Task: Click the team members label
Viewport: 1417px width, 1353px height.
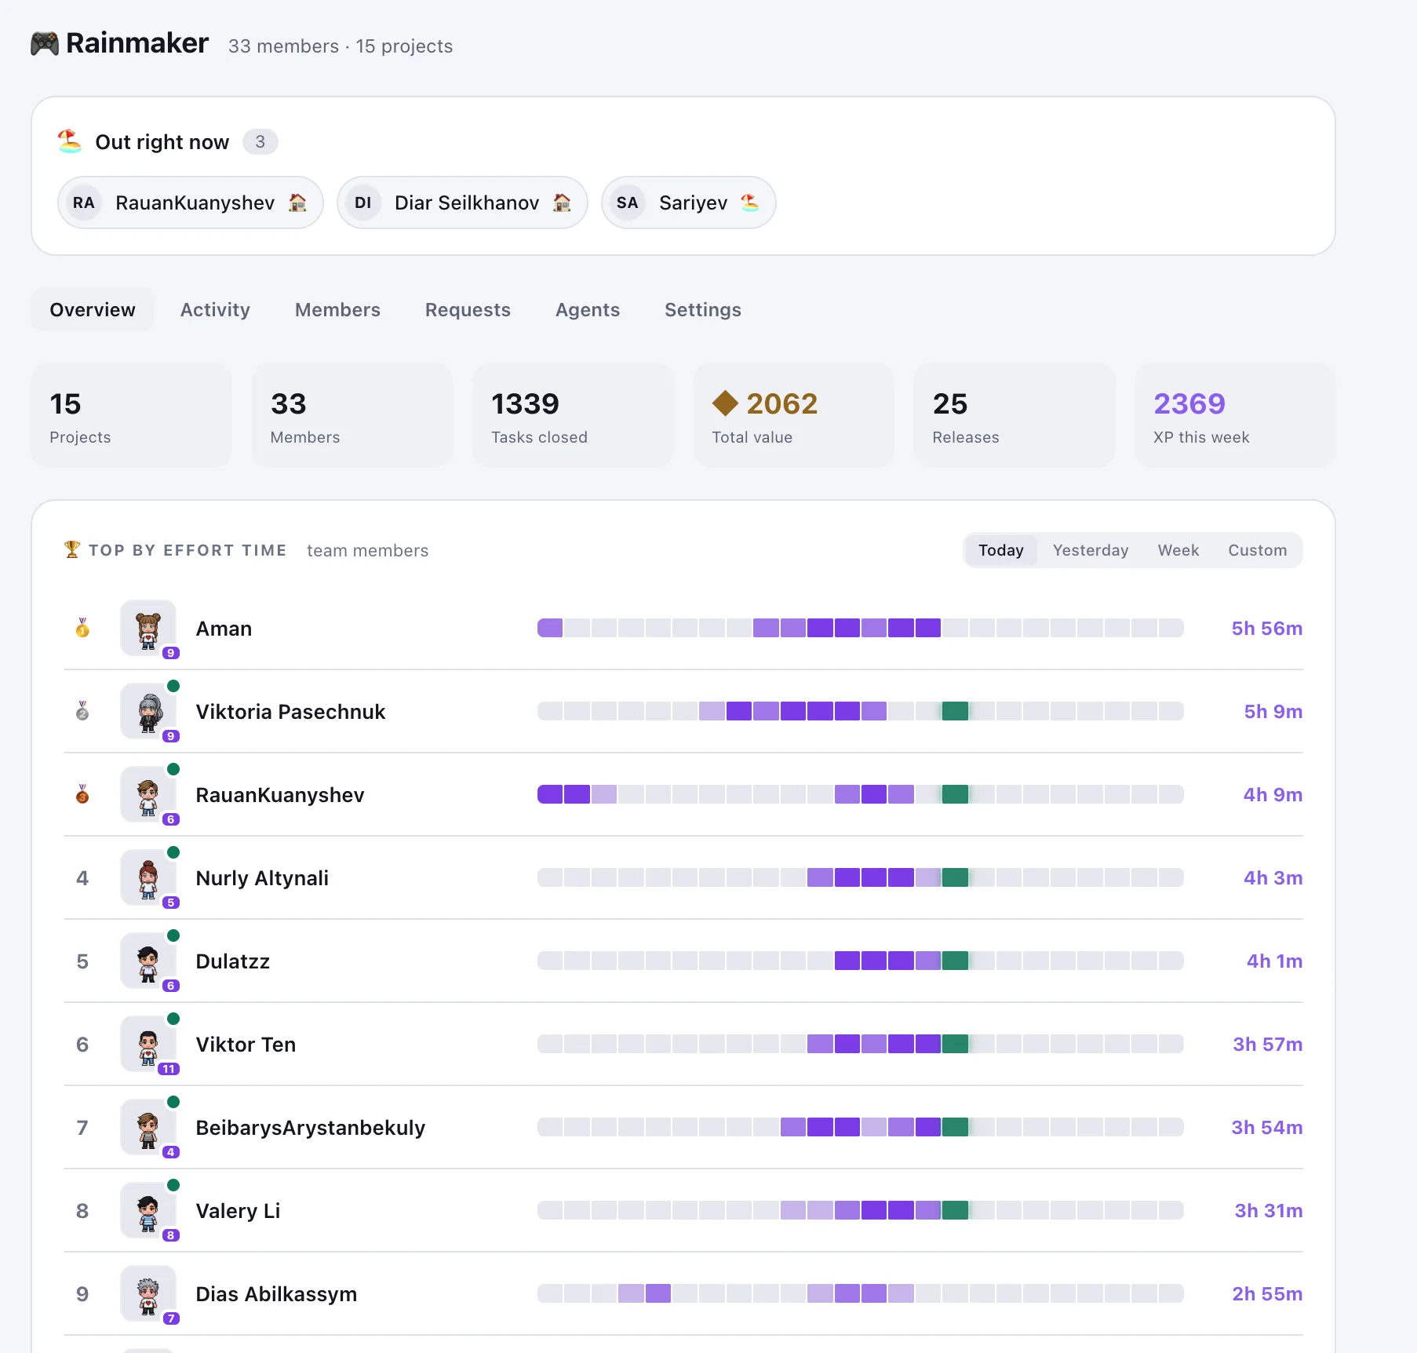Action: click(368, 550)
